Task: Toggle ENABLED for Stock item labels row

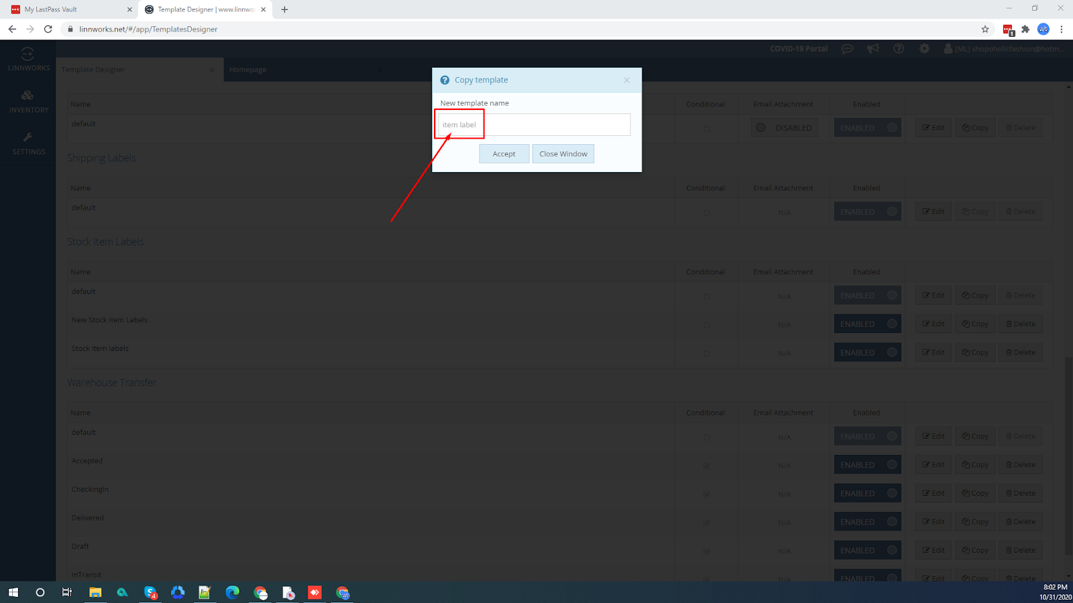Action: [868, 352]
